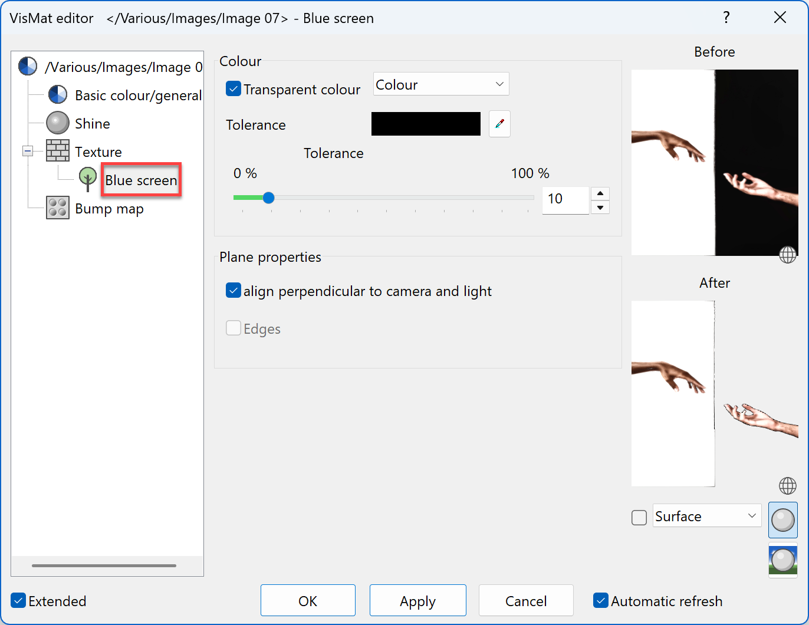This screenshot has width=809, height=625.
Task: Select Basic colour/general in the tree
Action: click(138, 95)
